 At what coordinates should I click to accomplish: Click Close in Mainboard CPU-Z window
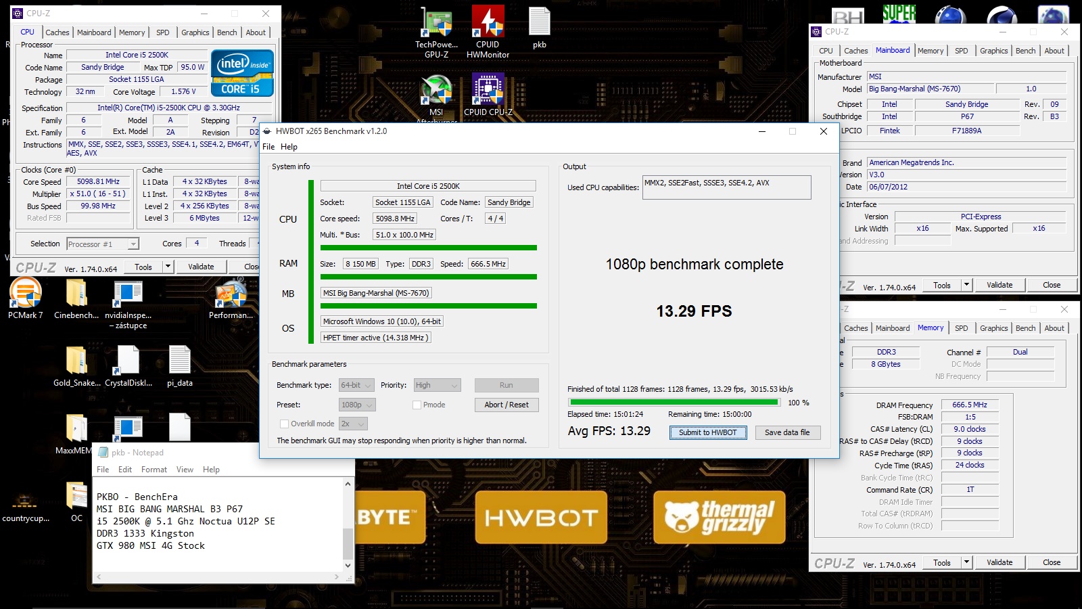[1052, 285]
